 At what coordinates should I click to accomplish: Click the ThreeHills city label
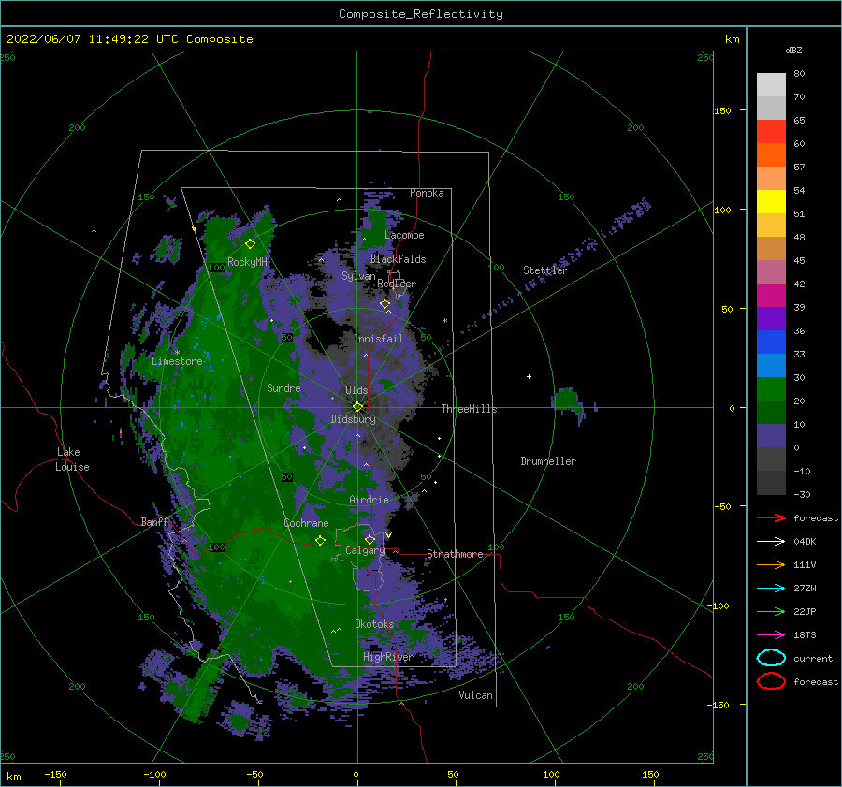(x=469, y=409)
